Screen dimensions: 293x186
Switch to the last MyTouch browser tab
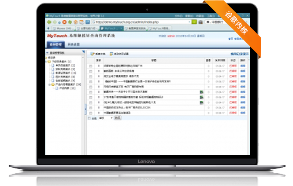point(159,28)
